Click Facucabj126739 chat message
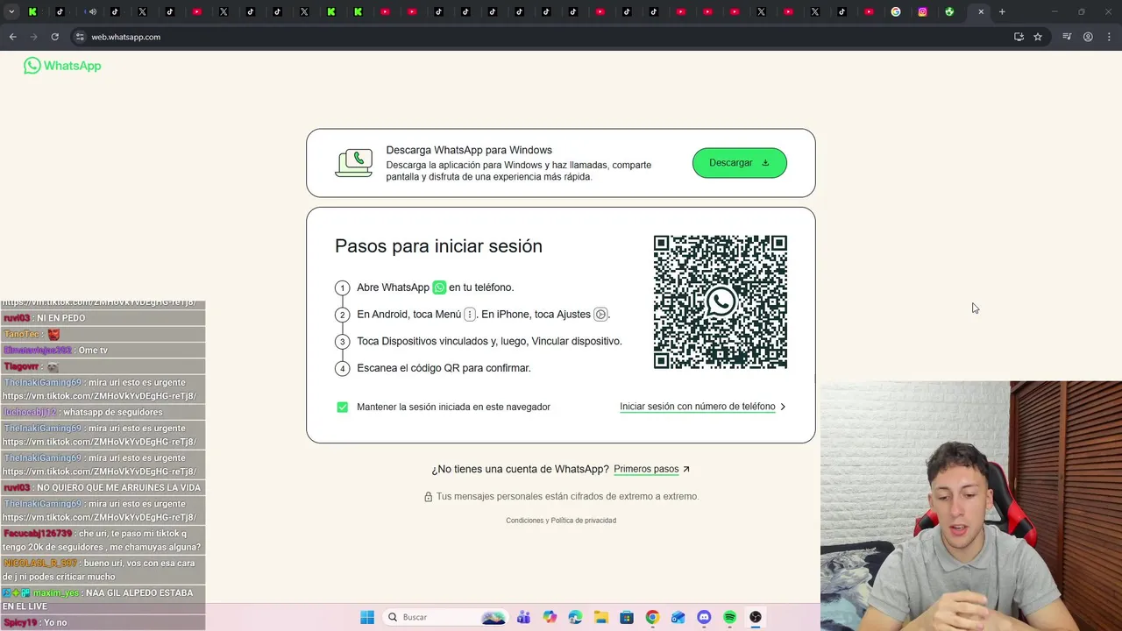Screen dimensions: 1122x631 click(103, 540)
